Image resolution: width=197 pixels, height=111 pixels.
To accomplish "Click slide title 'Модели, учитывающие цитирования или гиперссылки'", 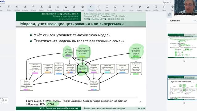I will tap(72, 24).
